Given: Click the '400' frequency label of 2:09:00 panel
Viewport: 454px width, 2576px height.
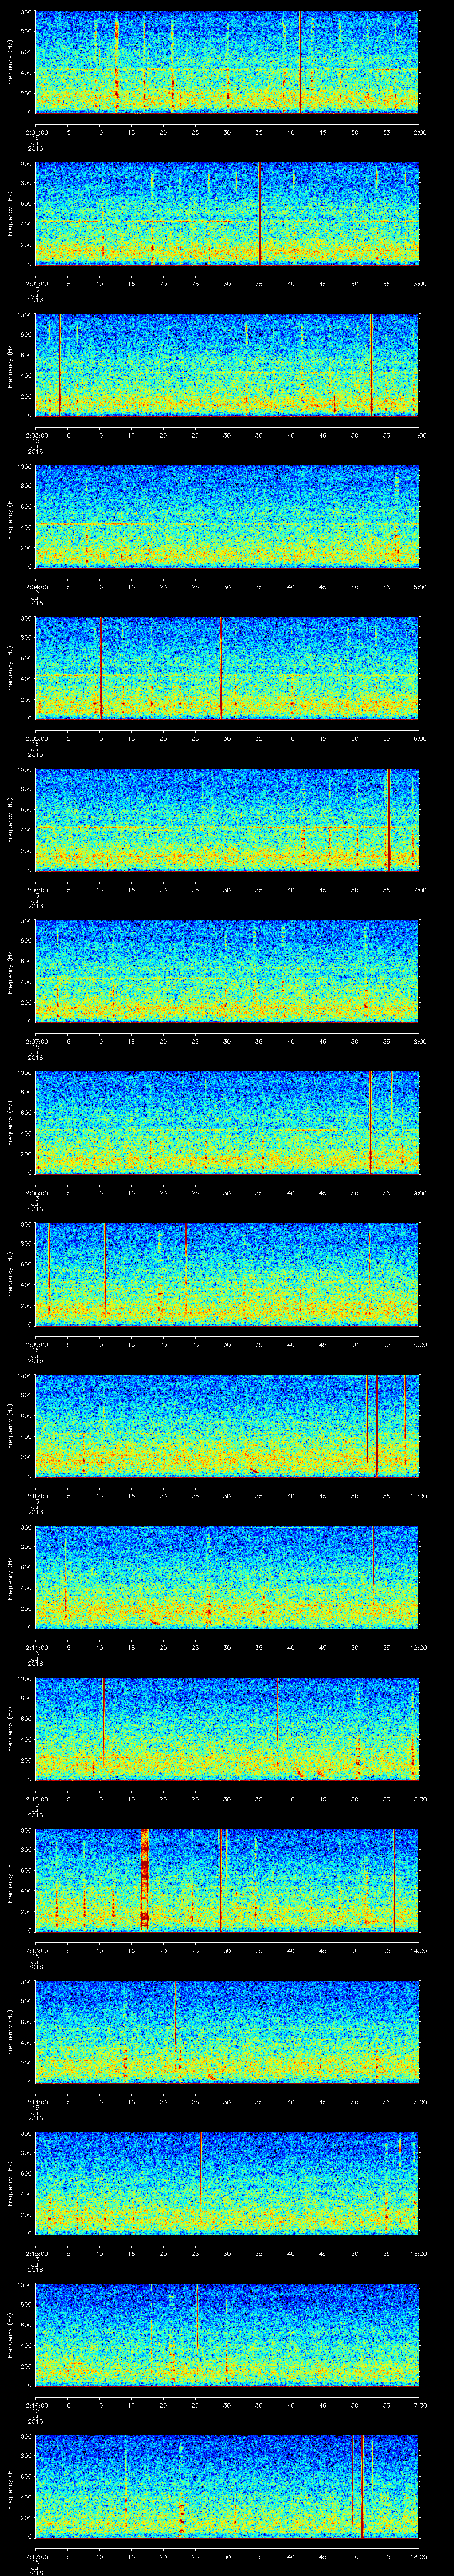Looking at the screenshot, I should (26, 1284).
